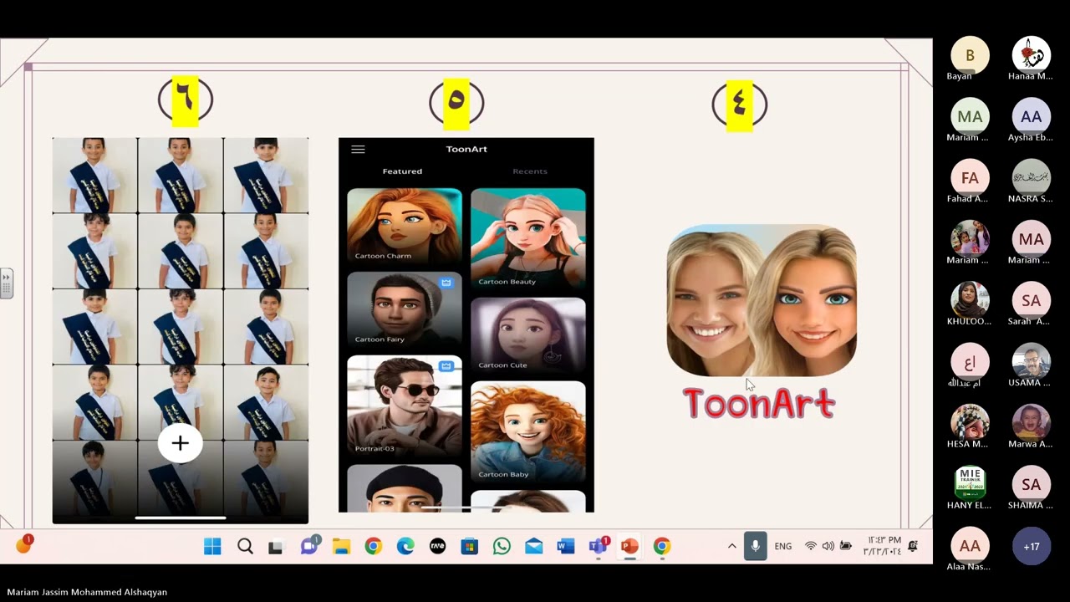Select participant Hanaa M's avatar
Viewport: 1070px width, 602px height.
click(1032, 55)
